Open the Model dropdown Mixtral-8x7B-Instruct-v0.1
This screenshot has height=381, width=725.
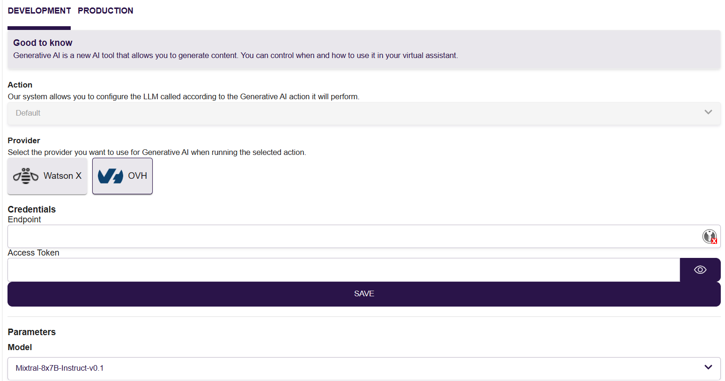(x=364, y=368)
